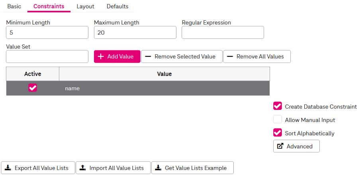Focus the Value Set text field
This screenshot has width=360, height=175.
[x=47, y=56]
